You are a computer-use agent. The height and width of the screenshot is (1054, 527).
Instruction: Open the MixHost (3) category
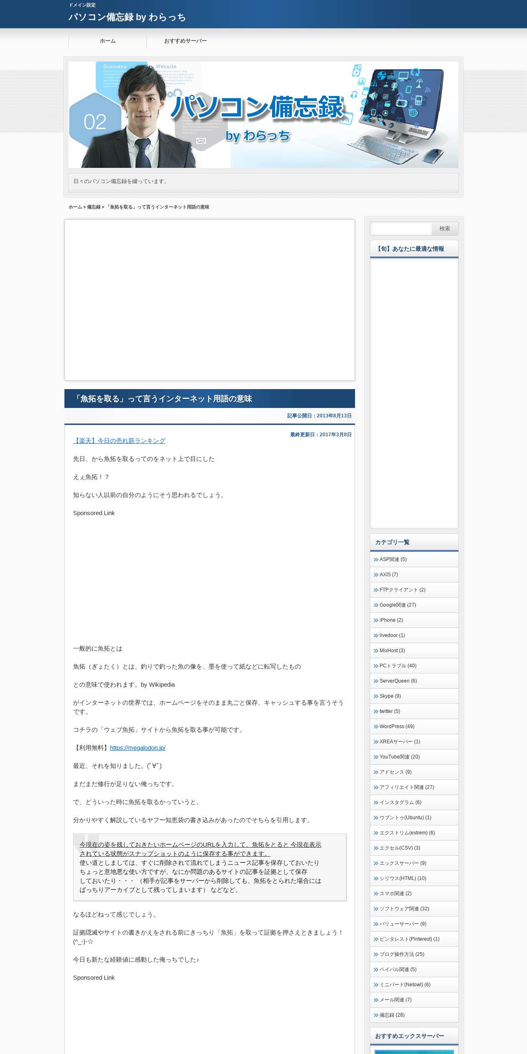coord(414,651)
